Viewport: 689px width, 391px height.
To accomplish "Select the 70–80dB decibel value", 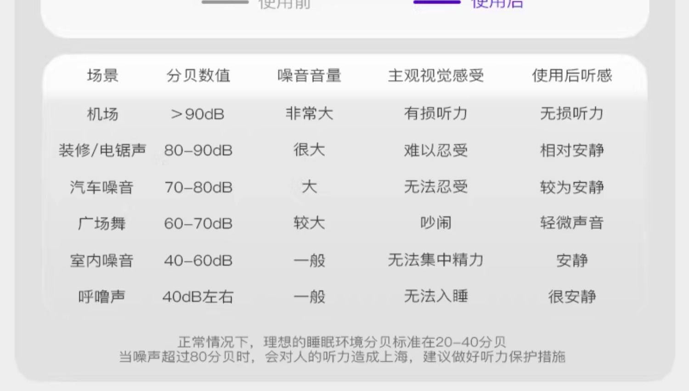I will click(198, 187).
